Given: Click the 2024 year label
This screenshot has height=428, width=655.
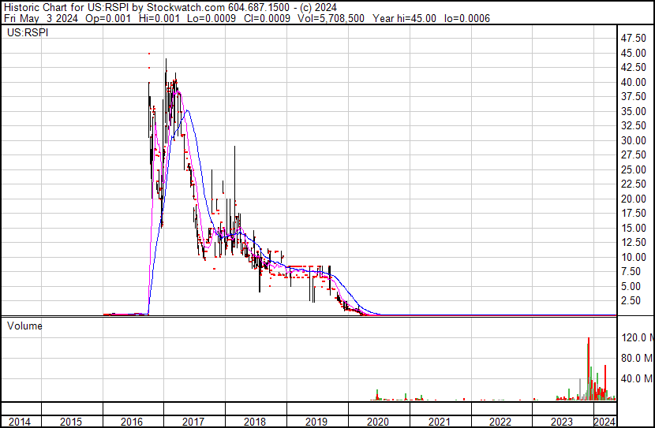Looking at the screenshot, I should (604, 422).
